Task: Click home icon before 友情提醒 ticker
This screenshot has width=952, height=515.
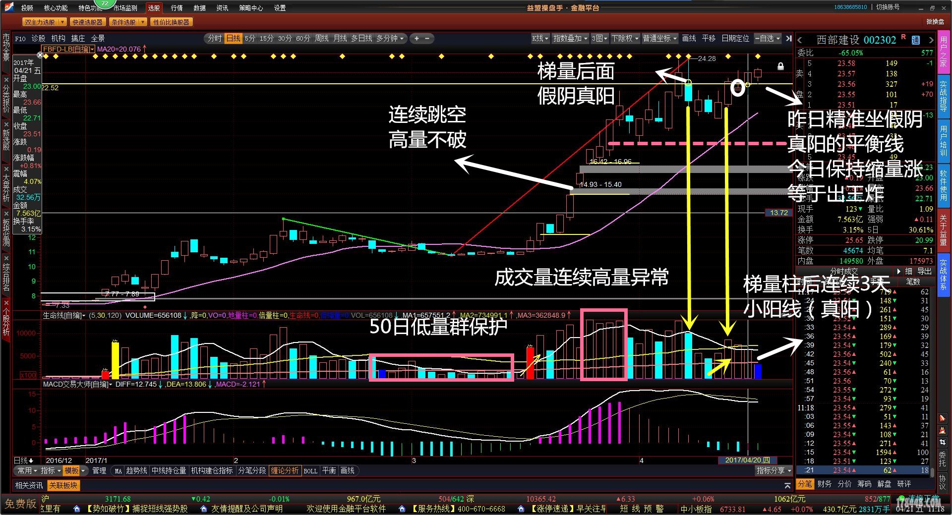Action: point(203,509)
